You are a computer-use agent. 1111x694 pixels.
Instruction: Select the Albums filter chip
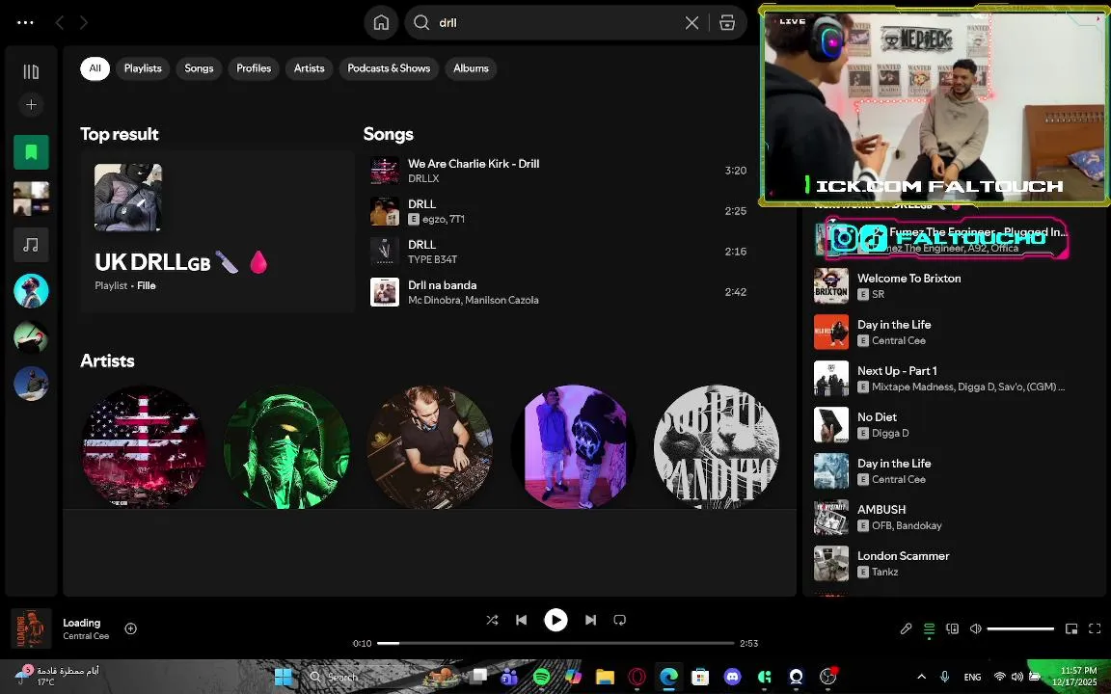click(x=472, y=68)
